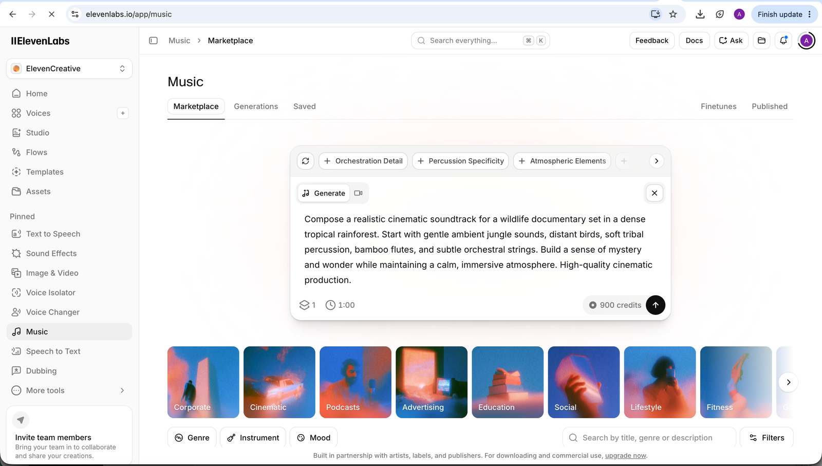Open the notifications bell
The height and width of the screenshot is (466, 822).
coord(783,41)
